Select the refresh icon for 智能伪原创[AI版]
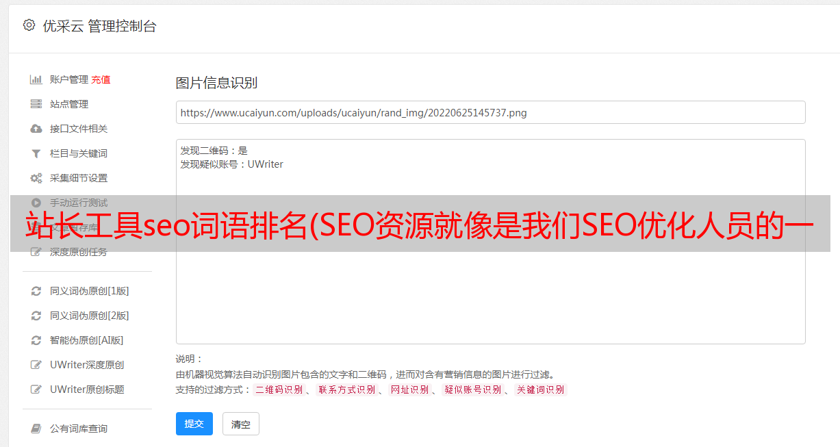 [x=36, y=340]
